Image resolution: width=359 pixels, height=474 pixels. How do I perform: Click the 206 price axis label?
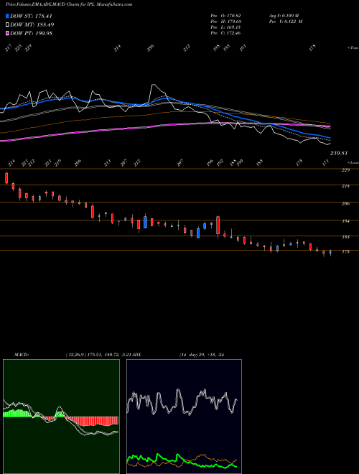point(345,204)
